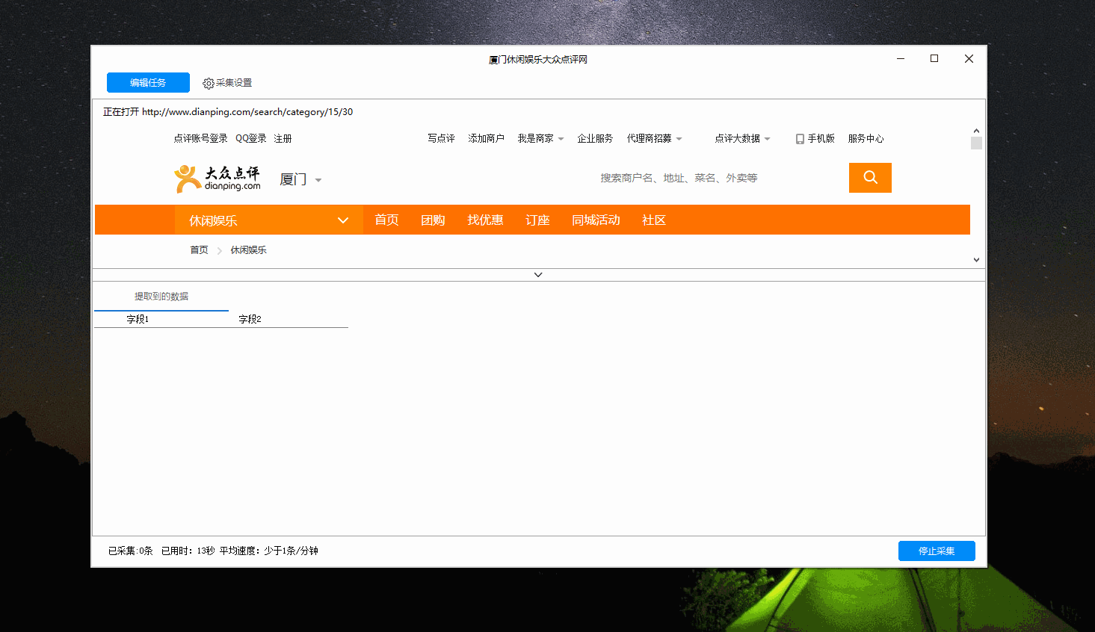Click the 注册 link

[x=283, y=139]
